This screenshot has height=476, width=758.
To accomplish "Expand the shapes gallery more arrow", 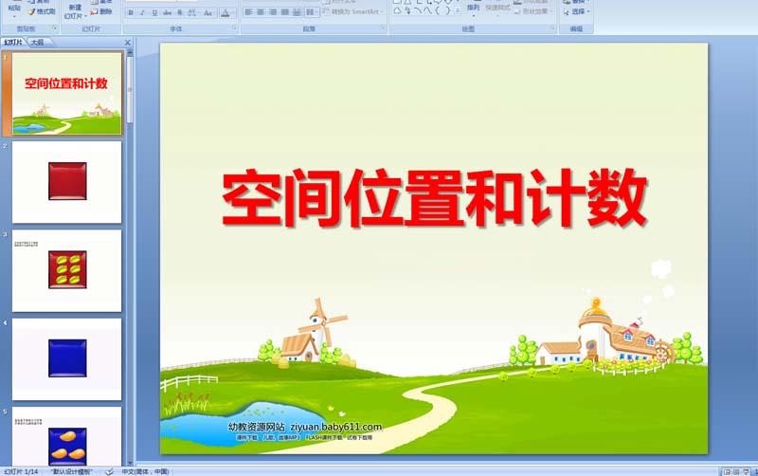I will (x=458, y=10).
